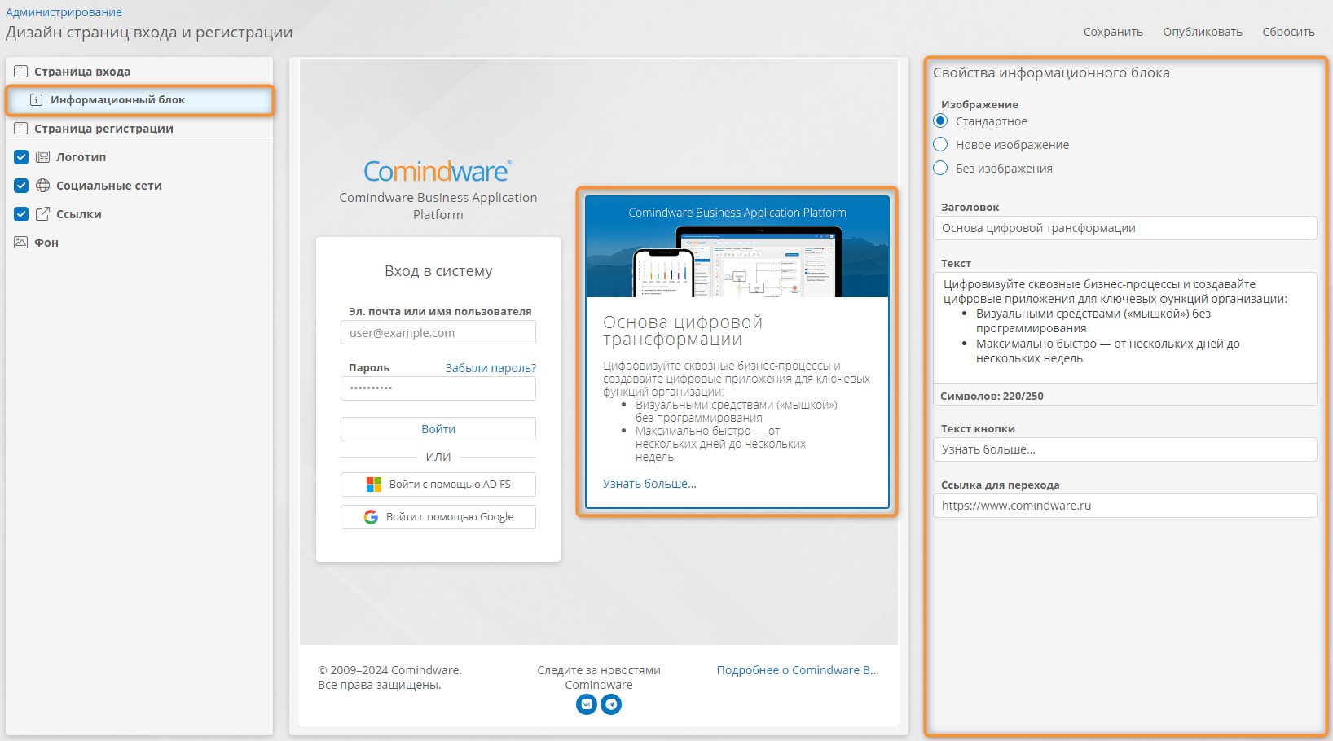Click the Социальные сети label in sidebar
Image resolution: width=1333 pixels, height=741 pixels.
[109, 186]
